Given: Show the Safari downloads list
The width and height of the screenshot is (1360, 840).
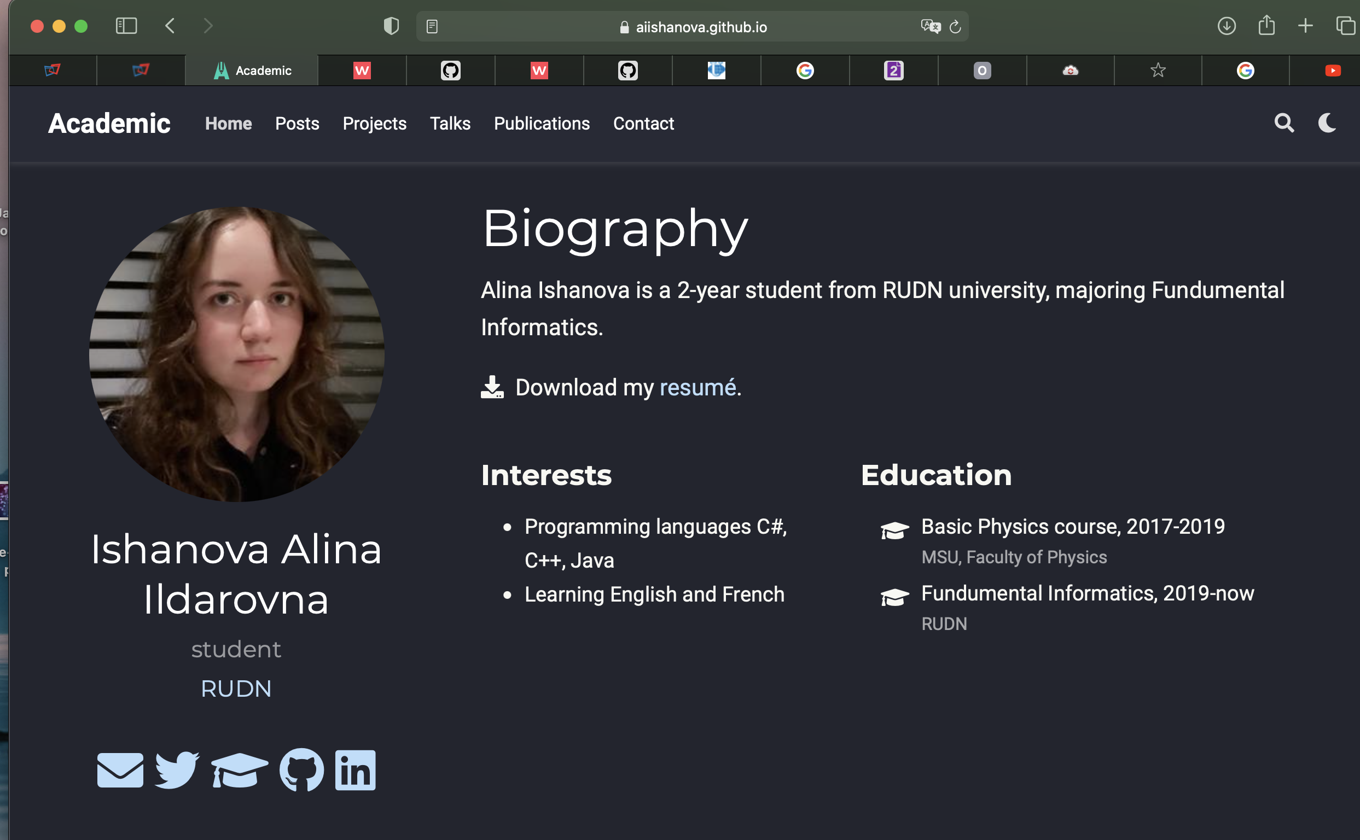Looking at the screenshot, I should (x=1227, y=26).
